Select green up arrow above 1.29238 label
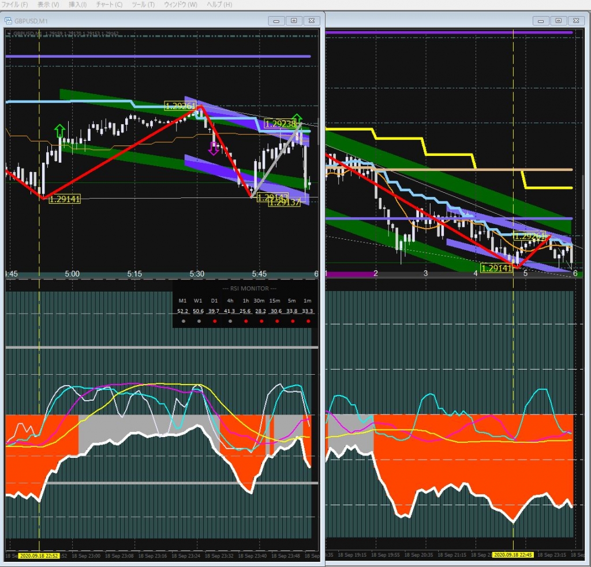The width and height of the screenshot is (591, 567). coord(297,120)
